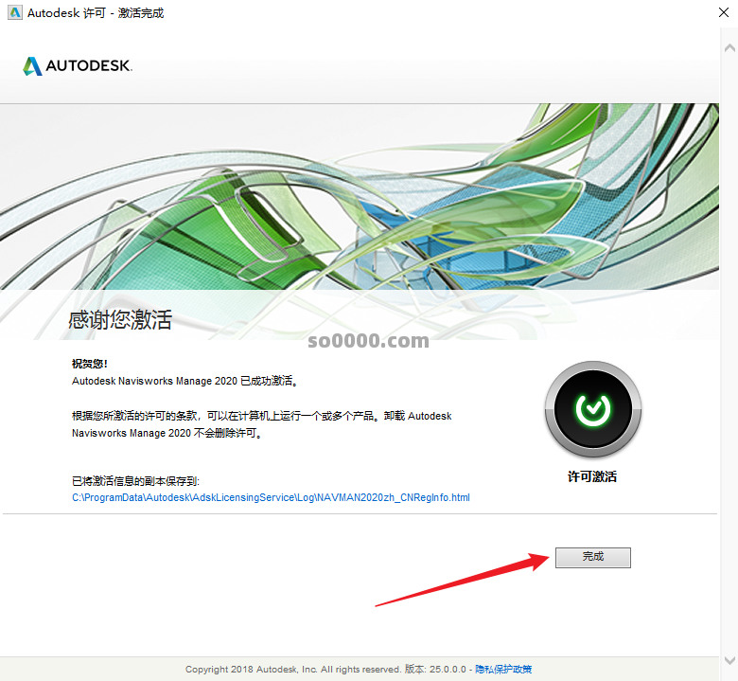Open the NAVMAN2020zh_CNRegInfo.html log link
Viewport: 738px width, 681px height.
tap(271, 497)
